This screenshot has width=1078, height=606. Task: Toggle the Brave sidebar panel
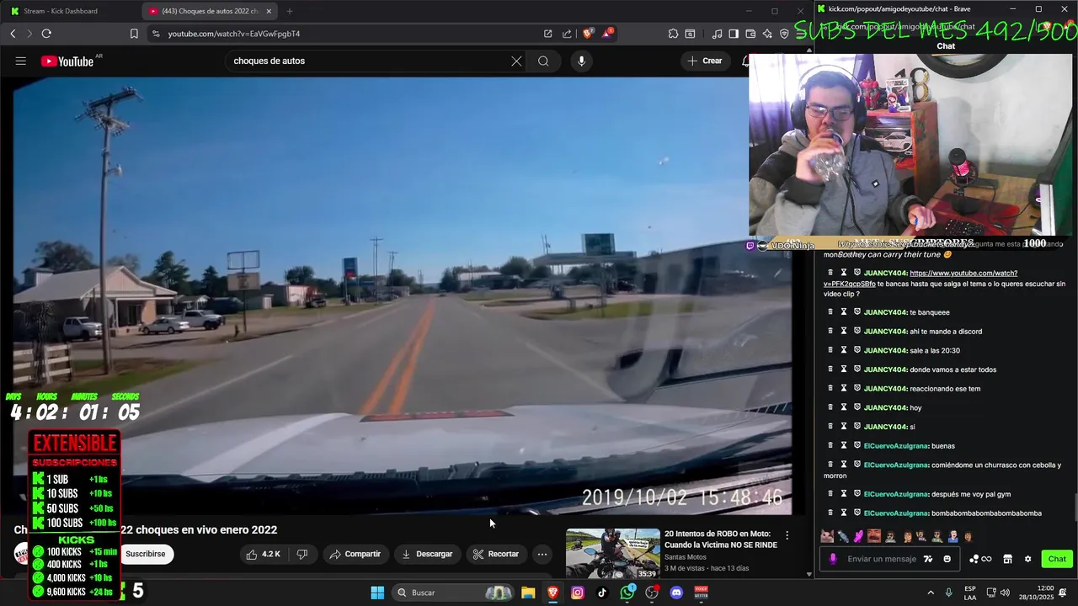click(x=734, y=34)
